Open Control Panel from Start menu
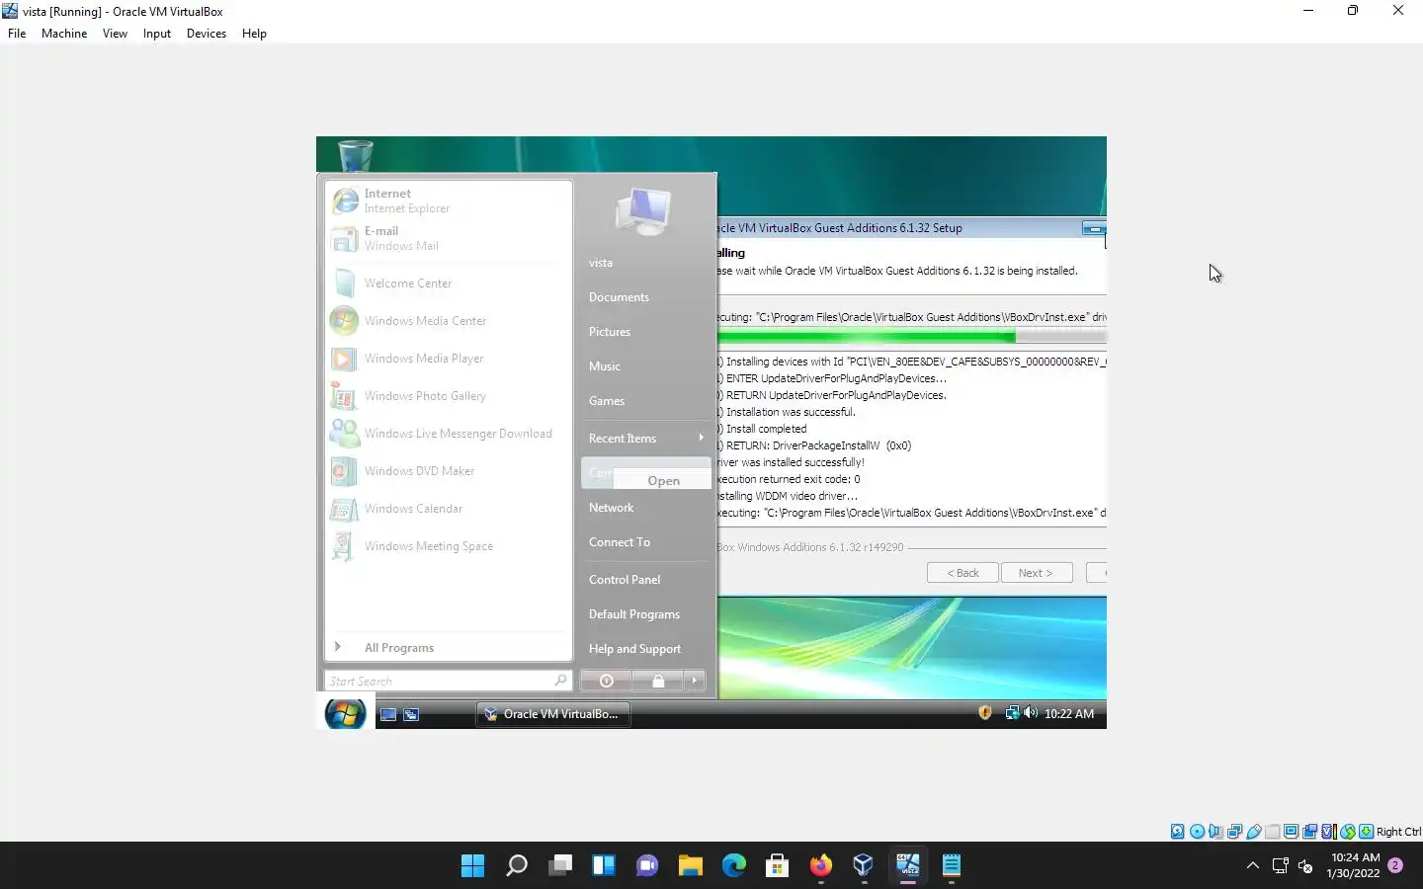1423x889 pixels. pos(625,580)
